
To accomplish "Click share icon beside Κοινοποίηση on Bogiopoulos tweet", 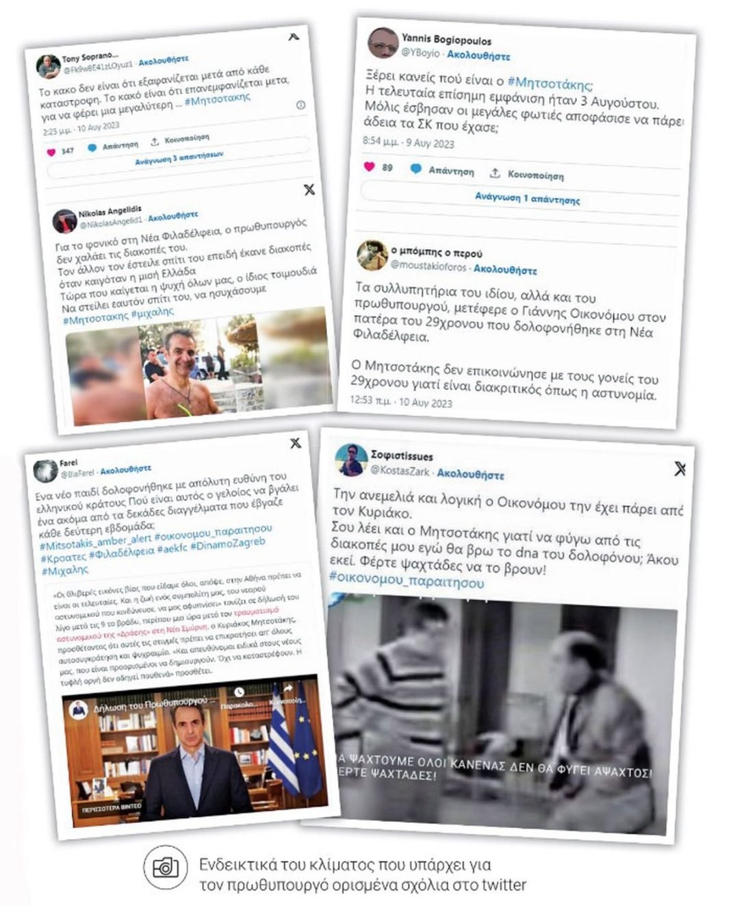I will tap(495, 172).
